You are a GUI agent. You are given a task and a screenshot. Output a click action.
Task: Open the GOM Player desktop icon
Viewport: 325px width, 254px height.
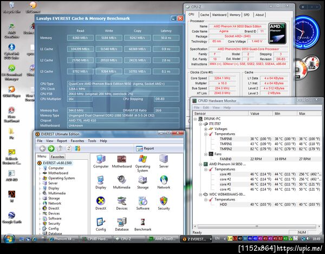click(11, 92)
